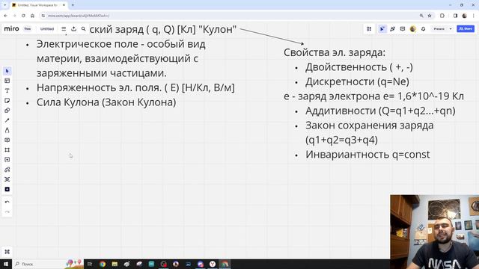Click the webcam video overlay
The height and width of the screenshot is (269, 479).
434,232
